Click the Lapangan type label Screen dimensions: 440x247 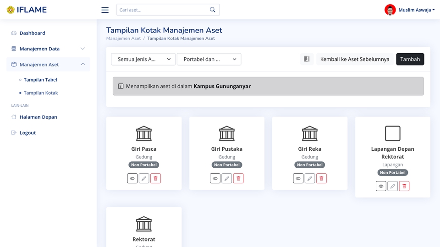pyautogui.click(x=393, y=165)
